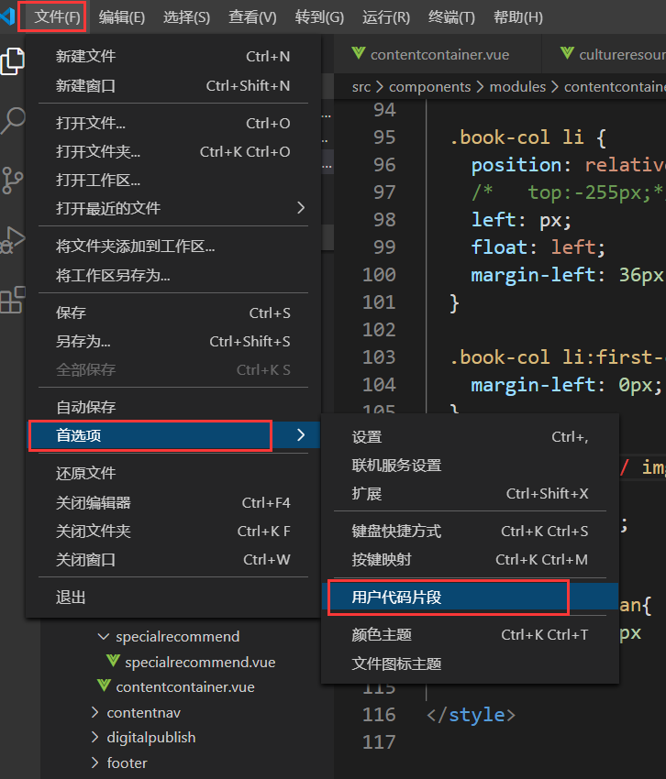
Task: Open Source Control view in activity bar
Action: pos(12,180)
